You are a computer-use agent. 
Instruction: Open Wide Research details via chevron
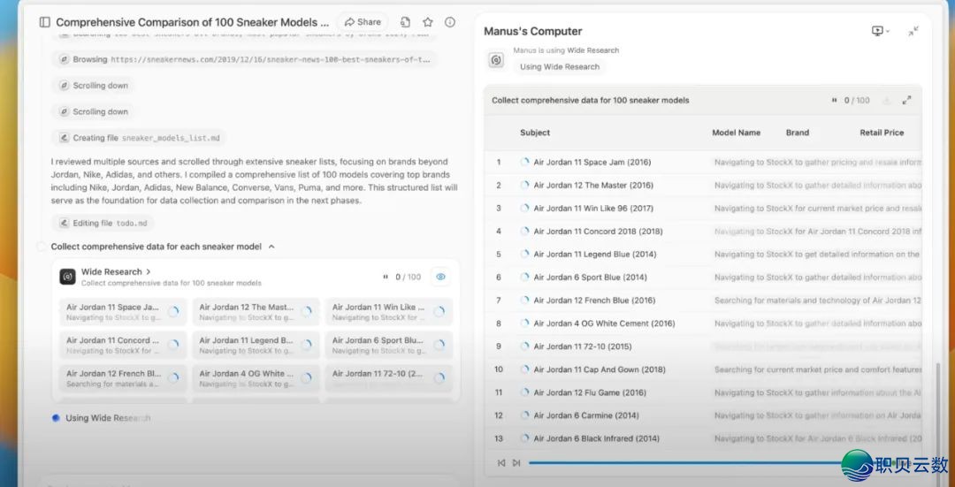149,271
